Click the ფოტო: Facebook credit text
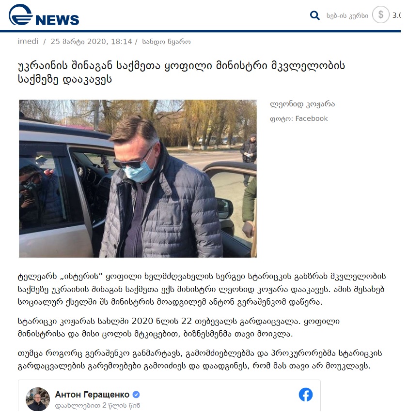 point(299,119)
